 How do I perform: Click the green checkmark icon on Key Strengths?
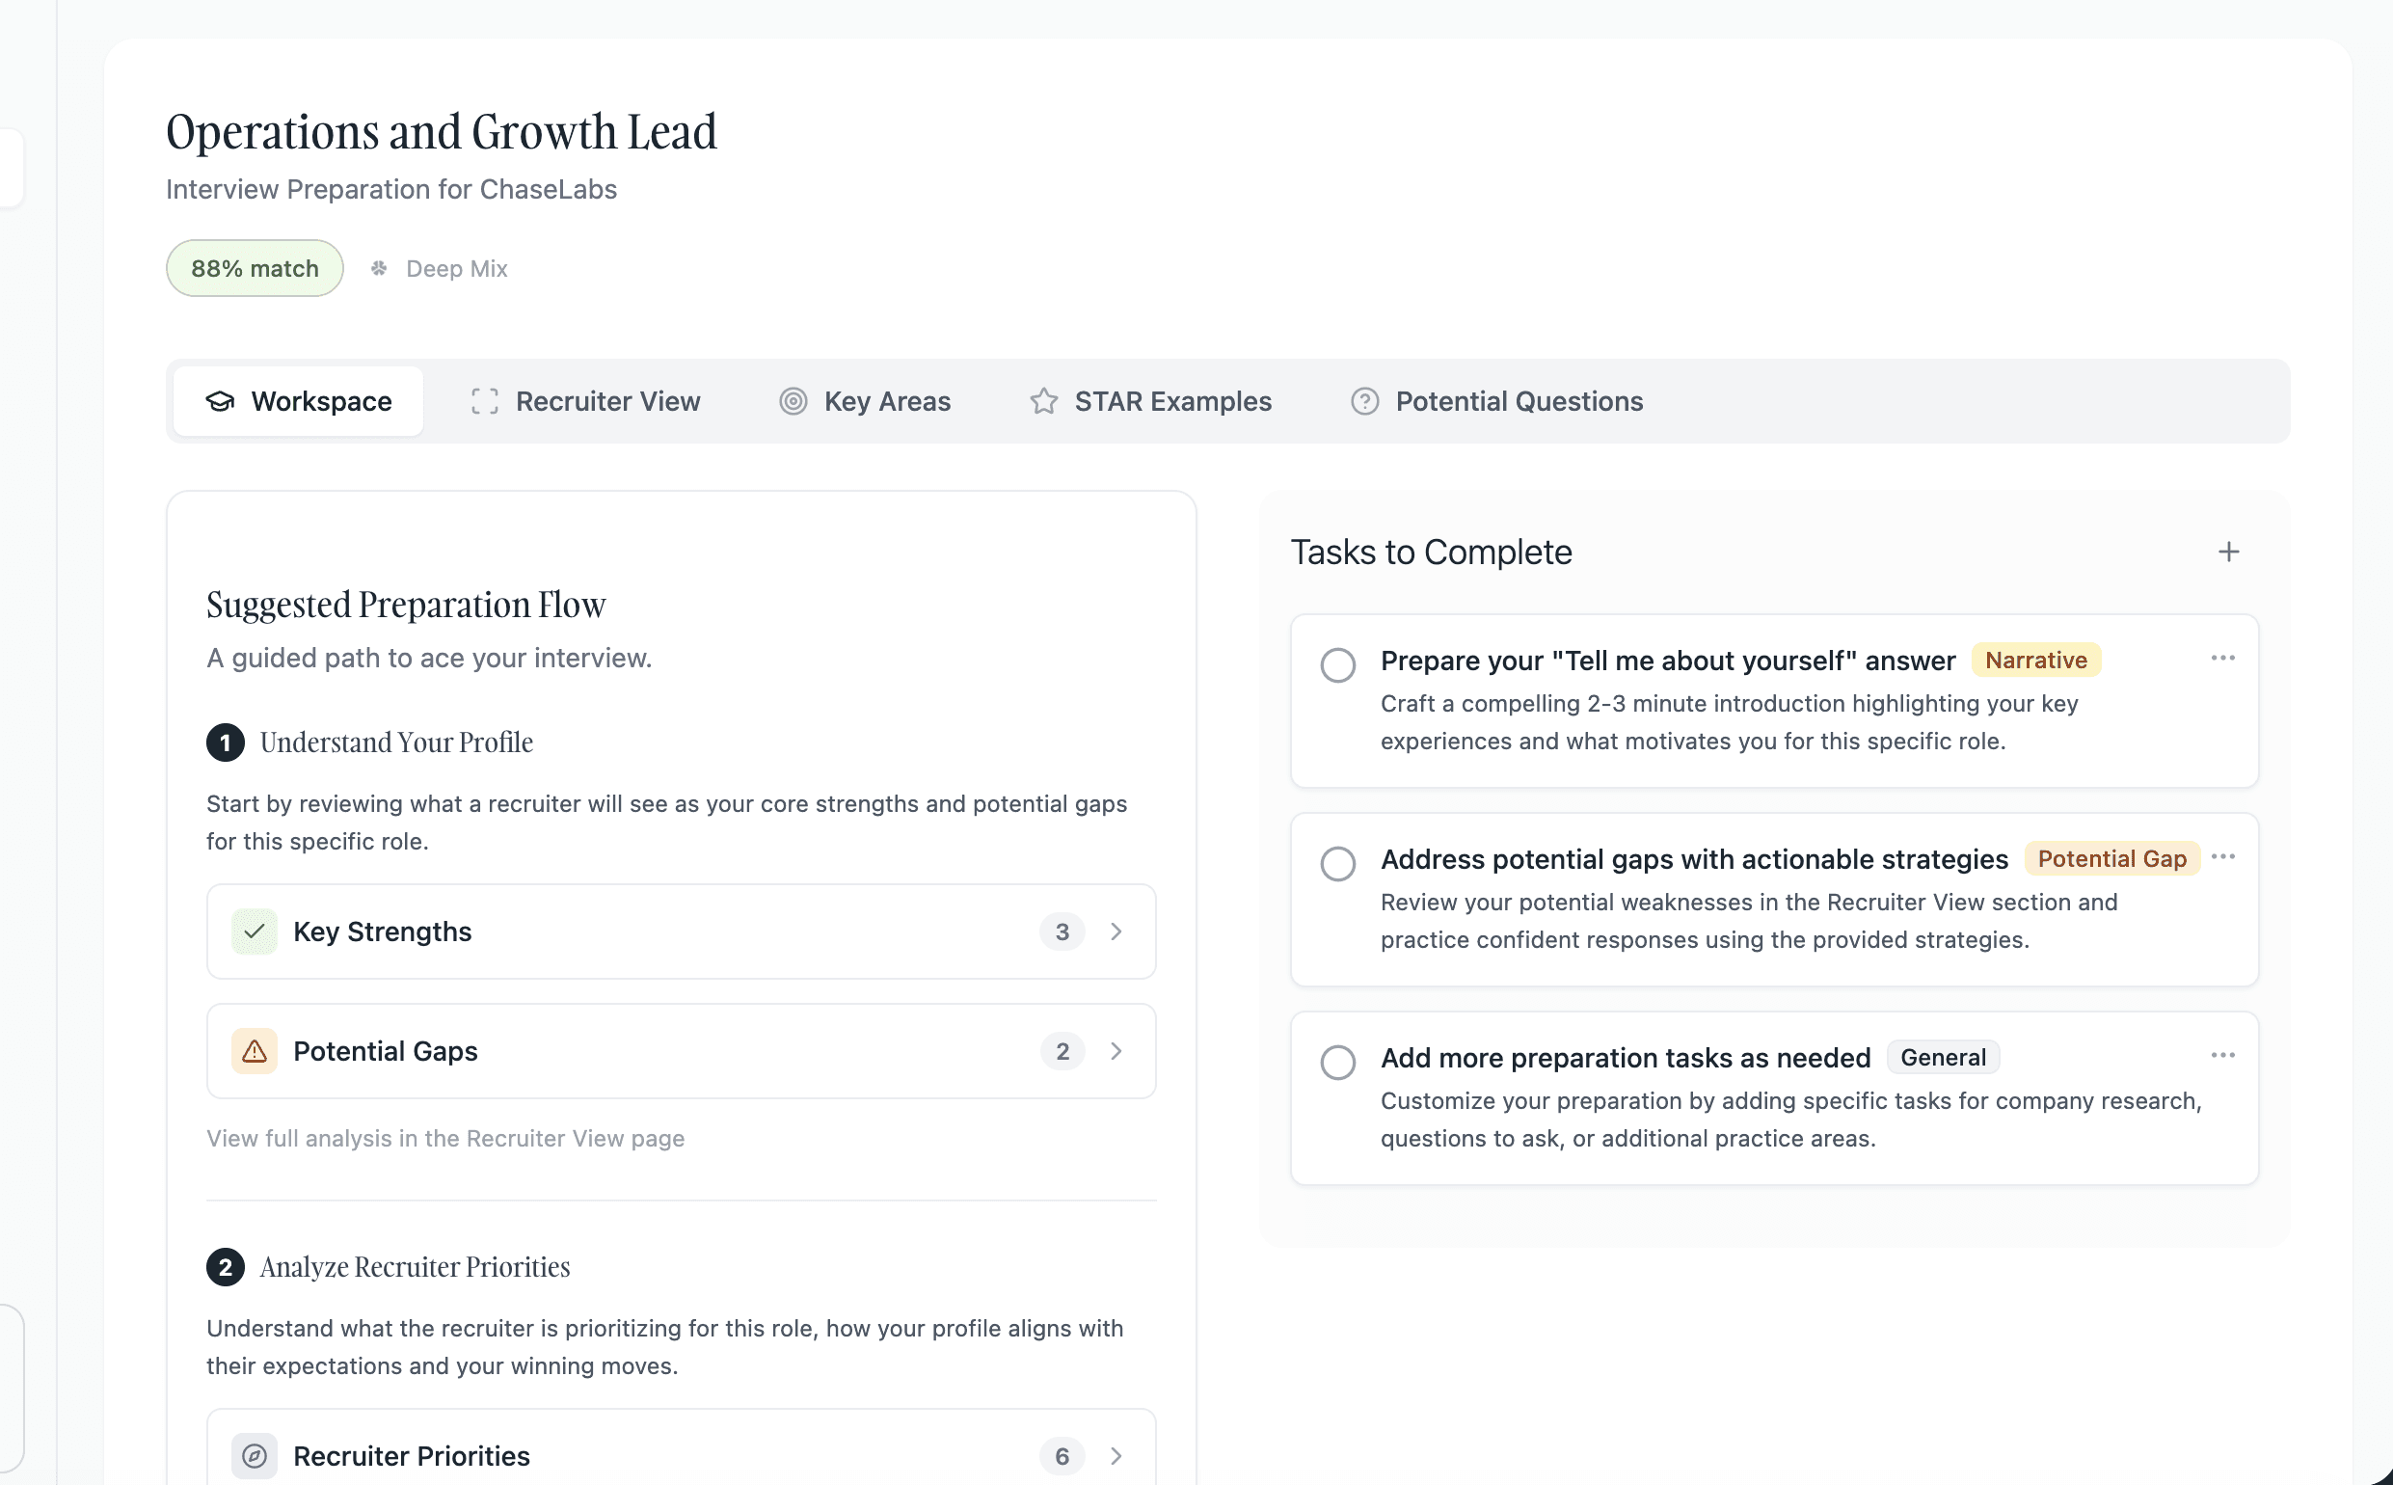tap(255, 931)
